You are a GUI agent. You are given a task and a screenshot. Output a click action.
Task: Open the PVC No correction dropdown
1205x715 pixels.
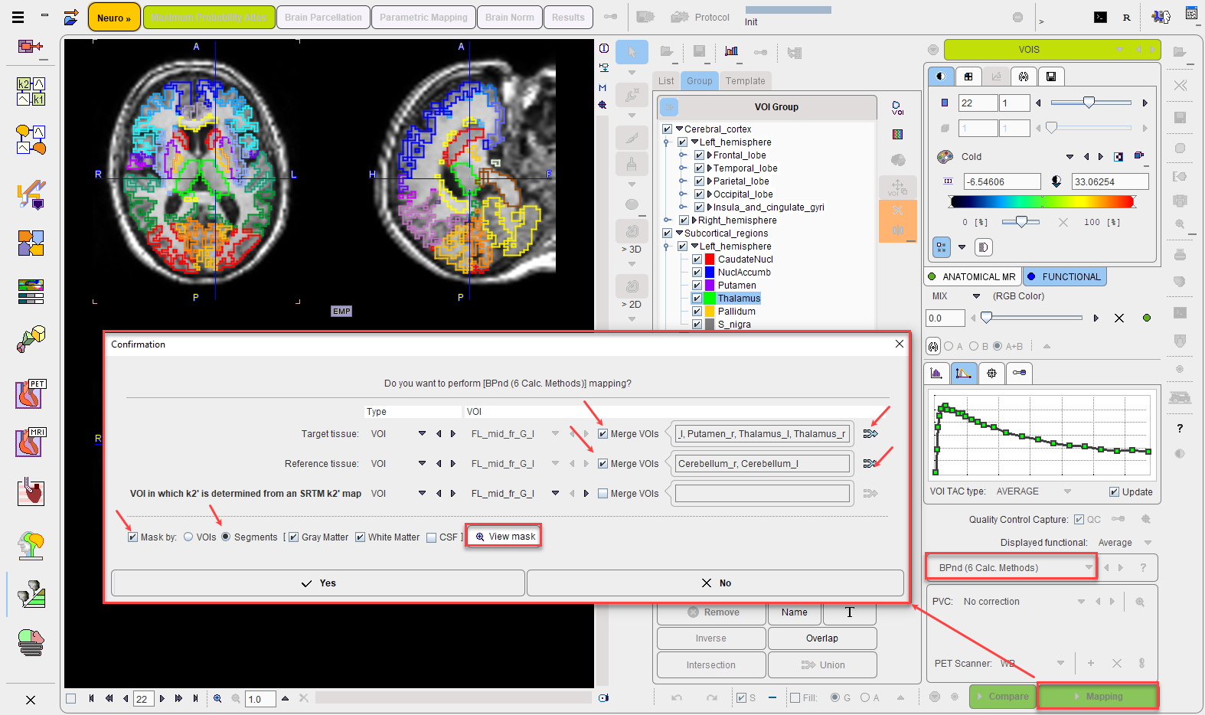pos(1081,602)
